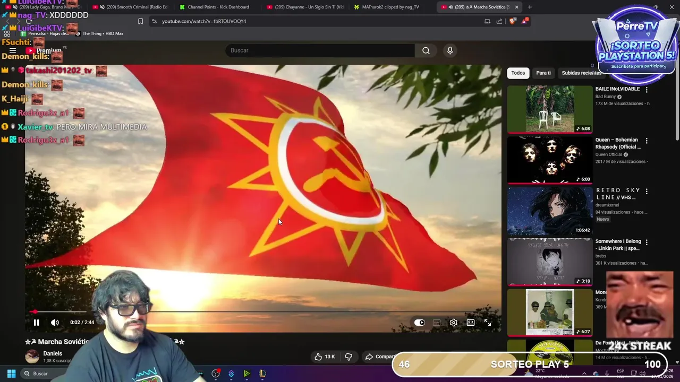
Task: Open a new browser tab
Action: [x=530, y=7]
